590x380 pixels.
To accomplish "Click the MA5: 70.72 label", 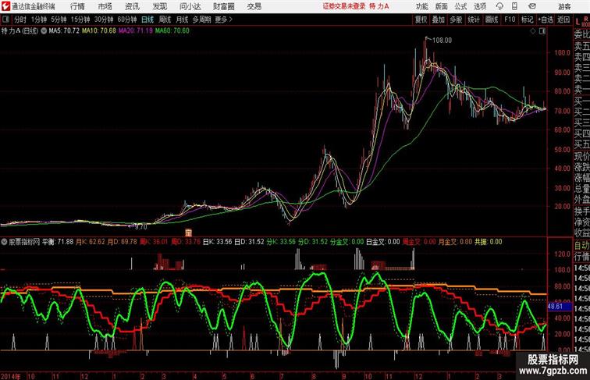I will [64, 31].
